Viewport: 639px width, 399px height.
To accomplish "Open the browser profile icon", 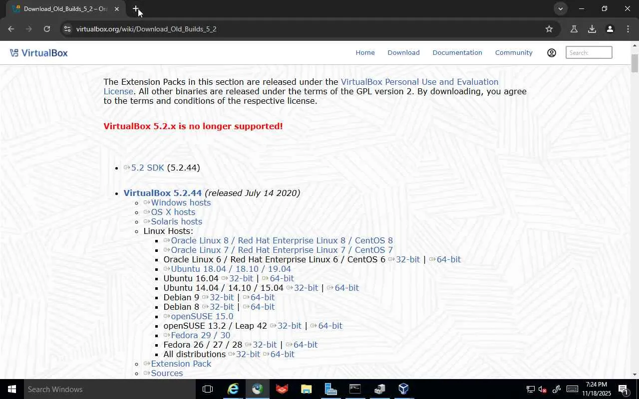I will [x=610, y=29].
